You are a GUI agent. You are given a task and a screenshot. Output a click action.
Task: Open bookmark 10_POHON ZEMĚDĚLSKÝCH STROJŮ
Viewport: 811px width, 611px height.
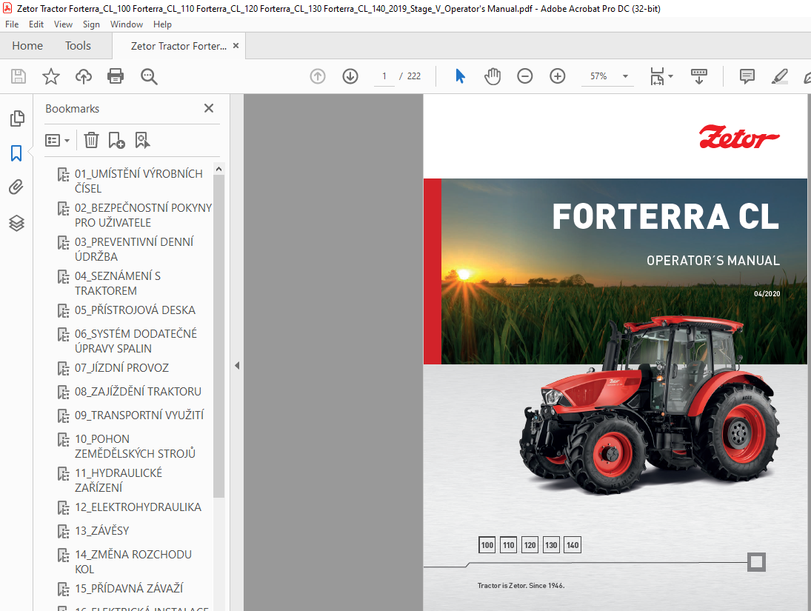[136, 446]
